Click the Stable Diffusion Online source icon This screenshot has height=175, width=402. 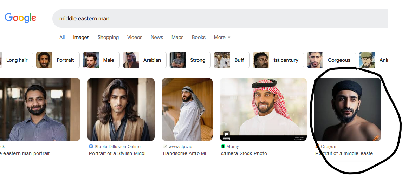pos(91,146)
